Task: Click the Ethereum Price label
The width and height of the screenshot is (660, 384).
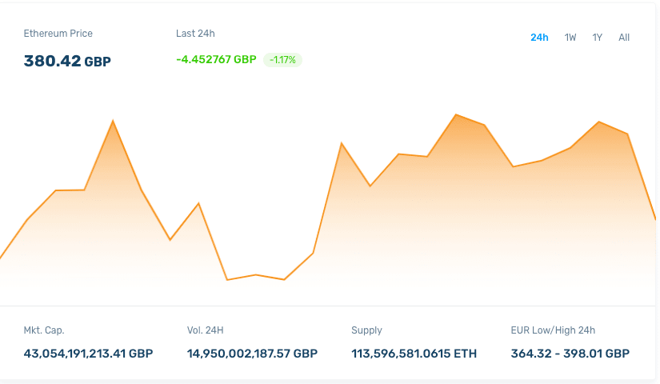Action: (58, 34)
